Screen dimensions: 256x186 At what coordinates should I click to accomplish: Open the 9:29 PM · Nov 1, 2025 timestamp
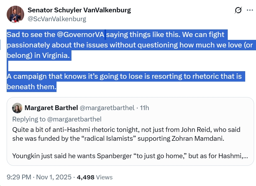click(39, 177)
